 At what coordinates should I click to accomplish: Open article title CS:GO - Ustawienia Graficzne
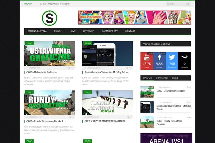[x=41, y=72]
